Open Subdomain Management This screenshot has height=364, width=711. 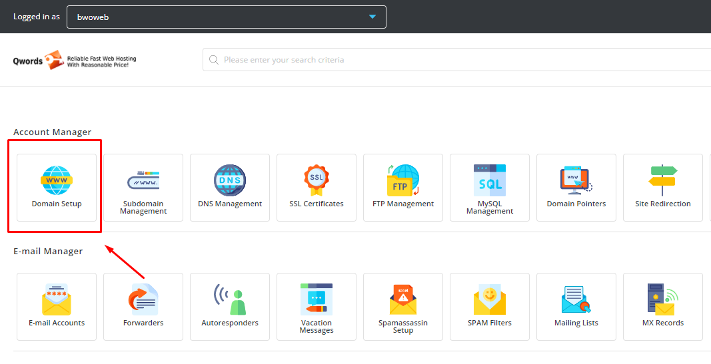click(143, 188)
